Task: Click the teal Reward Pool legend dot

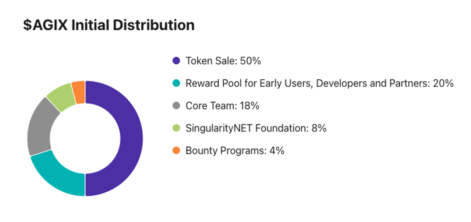Action: pyautogui.click(x=176, y=83)
